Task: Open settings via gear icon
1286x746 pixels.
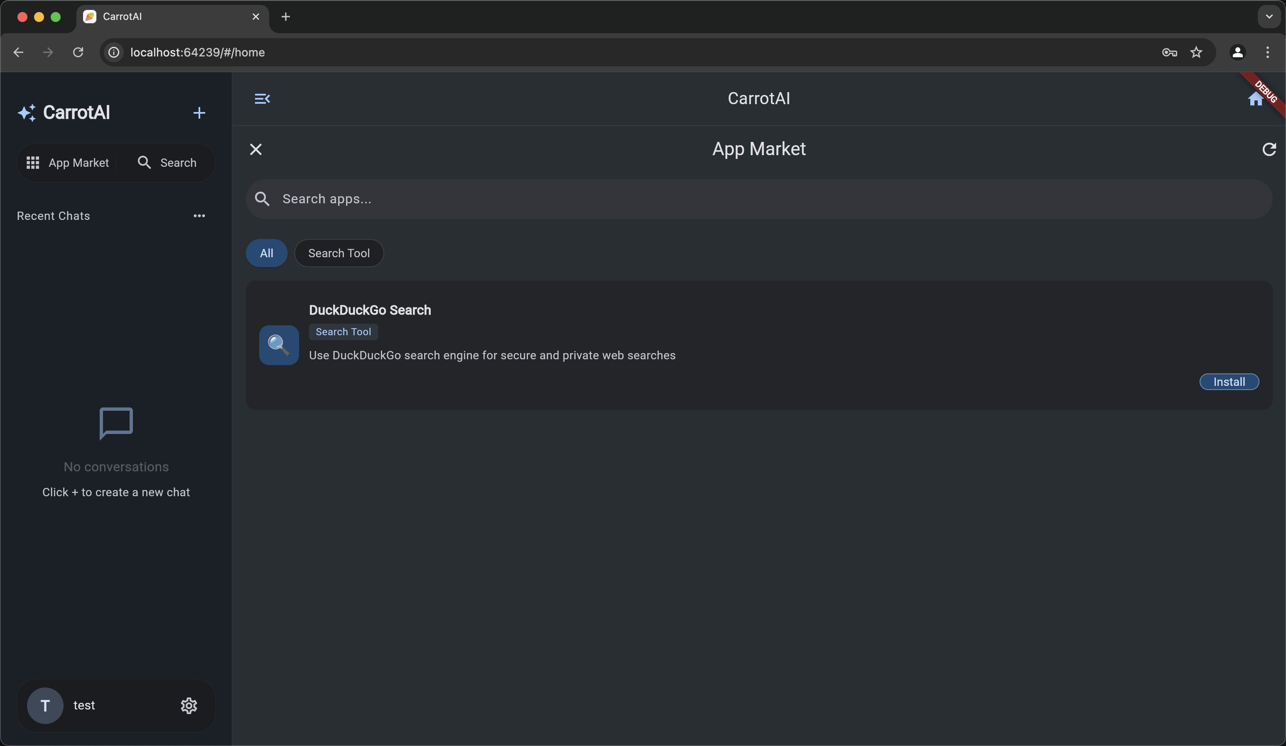Action: click(x=189, y=706)
